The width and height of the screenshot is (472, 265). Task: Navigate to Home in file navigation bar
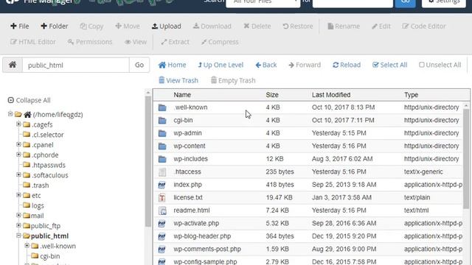(172, 65)
